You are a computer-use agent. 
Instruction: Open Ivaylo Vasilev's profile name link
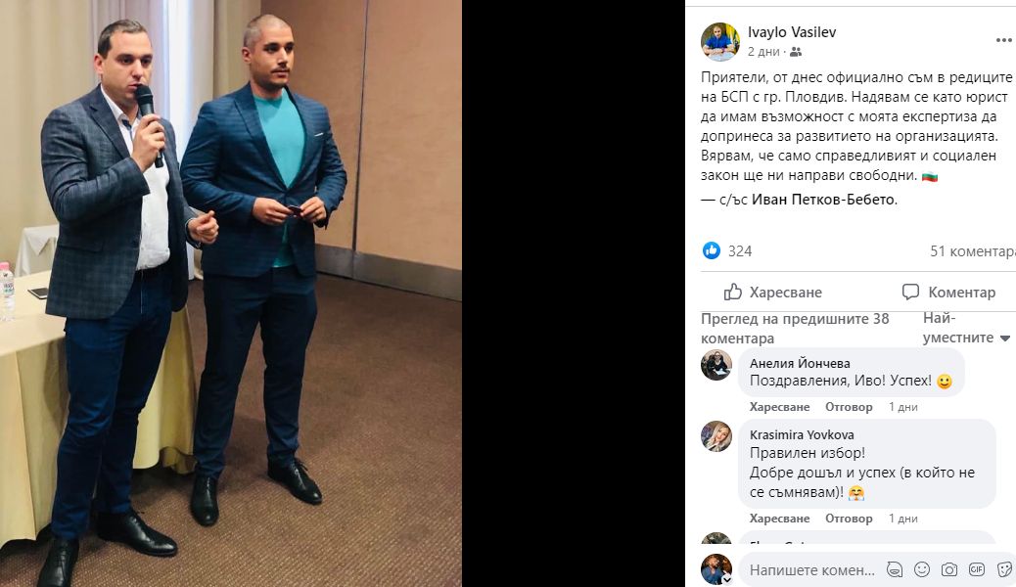[x=792, y=32]
